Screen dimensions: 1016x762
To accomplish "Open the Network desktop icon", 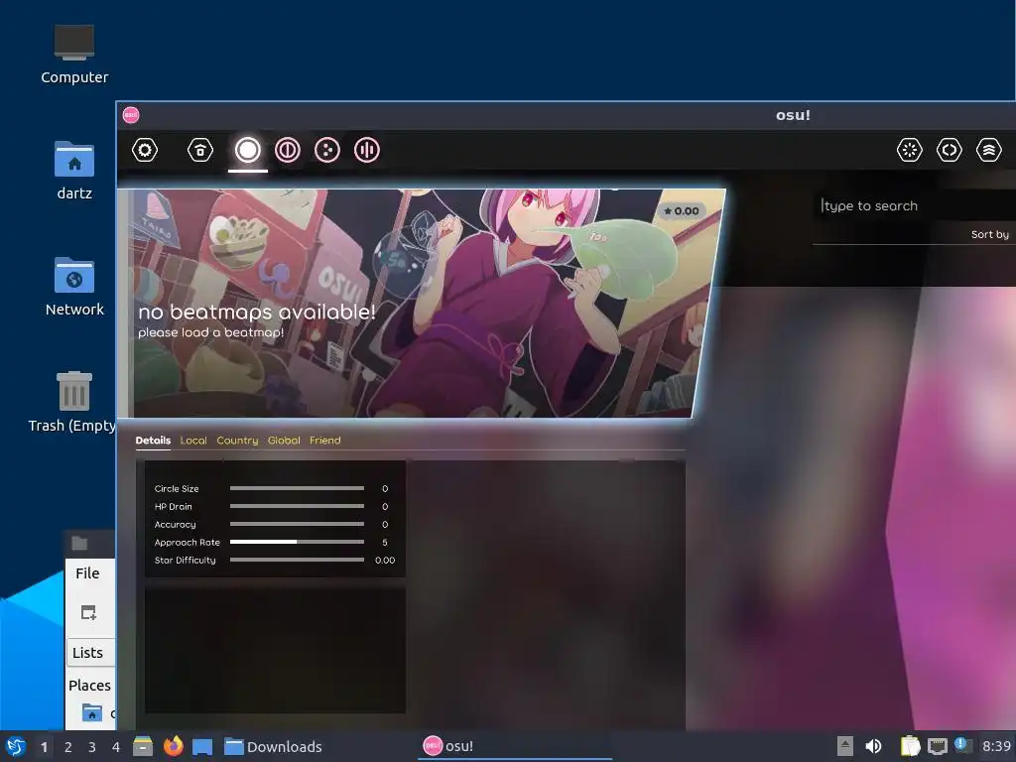I will (74, 287).
